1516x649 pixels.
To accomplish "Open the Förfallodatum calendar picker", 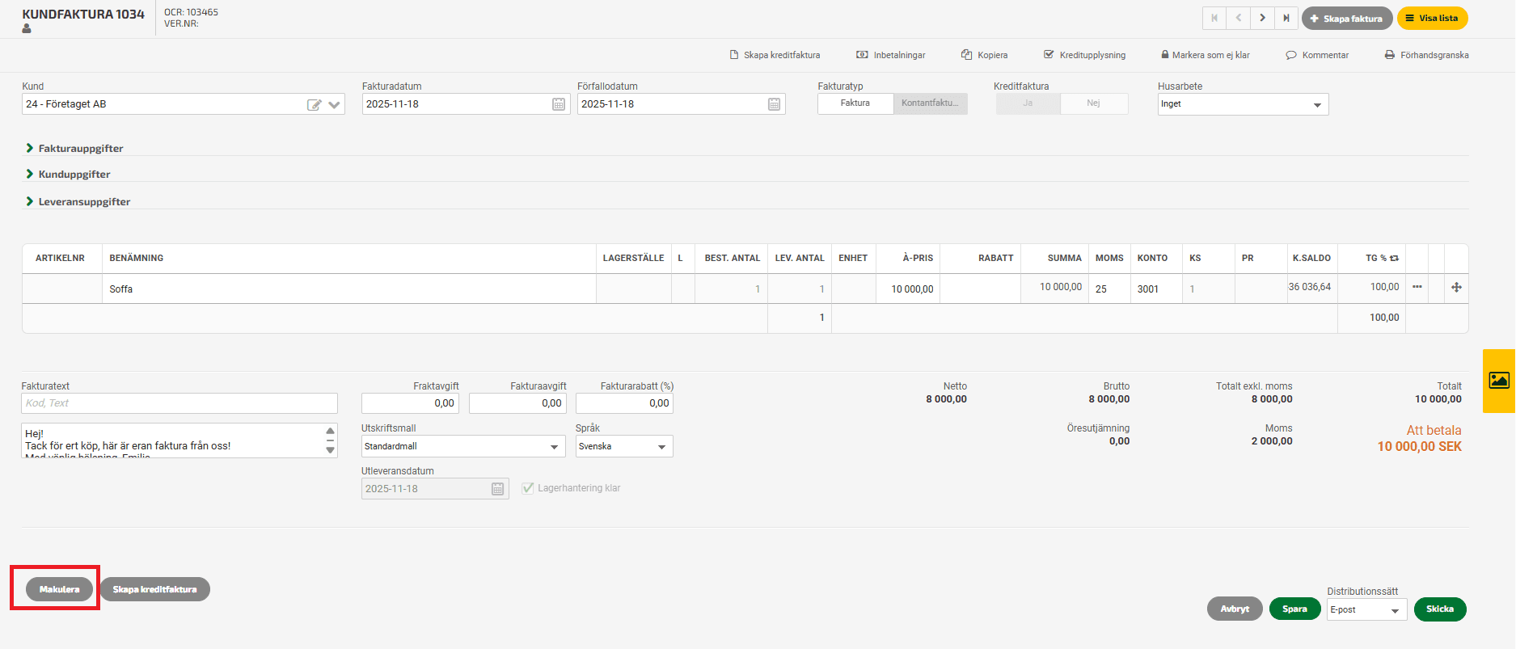I will coord(774,104).
